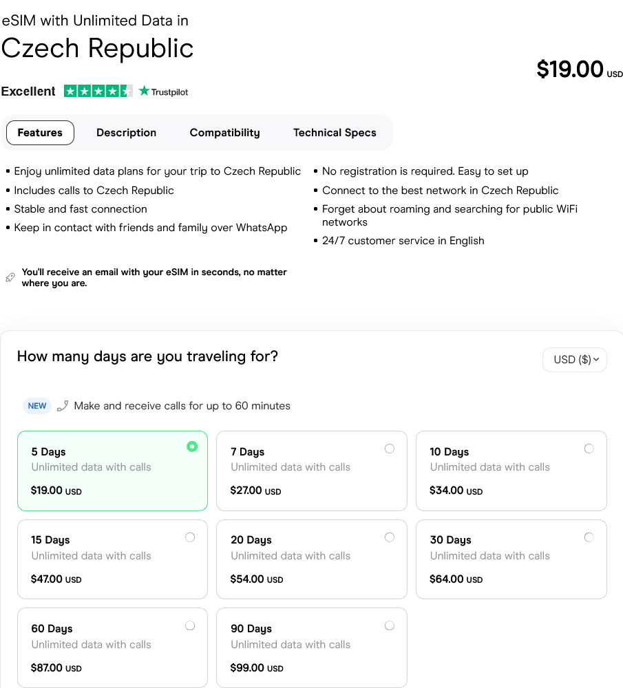Choose the 10 Days radio option
This screenshot has width=623, height=688.
589,449
